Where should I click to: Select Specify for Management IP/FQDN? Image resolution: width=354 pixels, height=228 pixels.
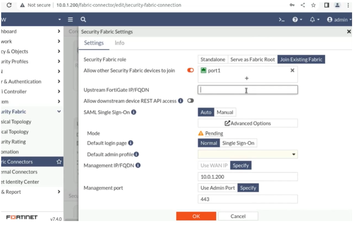coord(241,165)
